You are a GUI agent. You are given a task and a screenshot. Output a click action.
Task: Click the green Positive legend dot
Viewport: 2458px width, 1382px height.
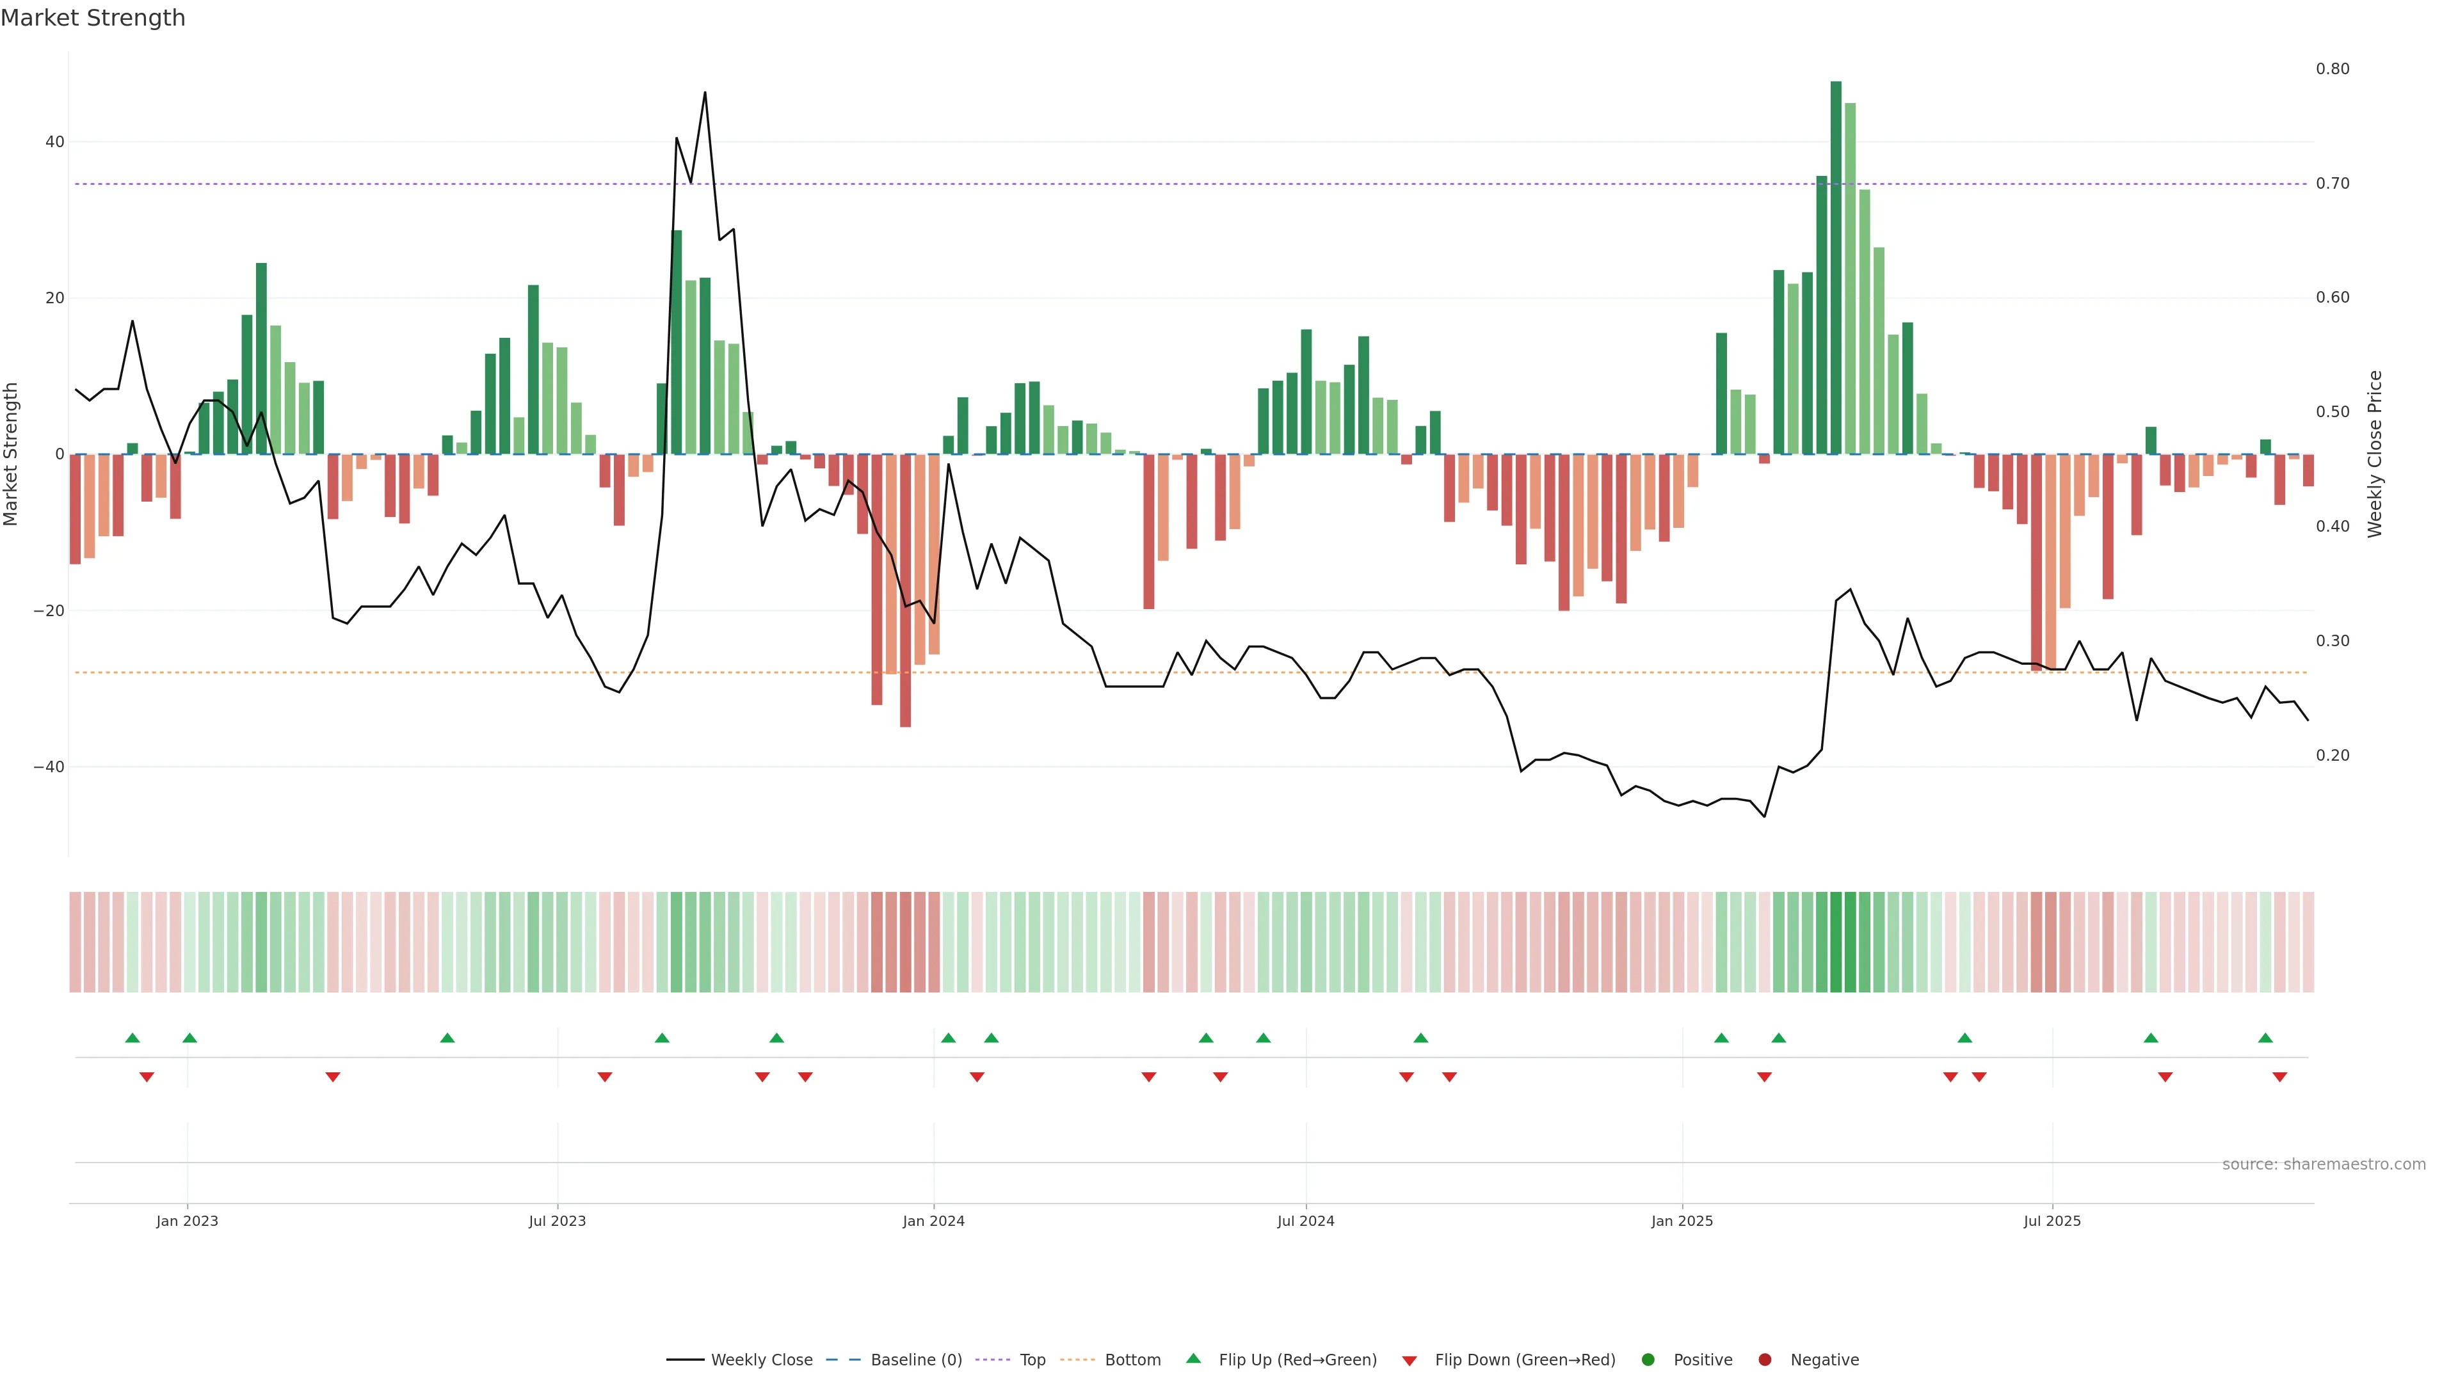click(1648, 1360)
